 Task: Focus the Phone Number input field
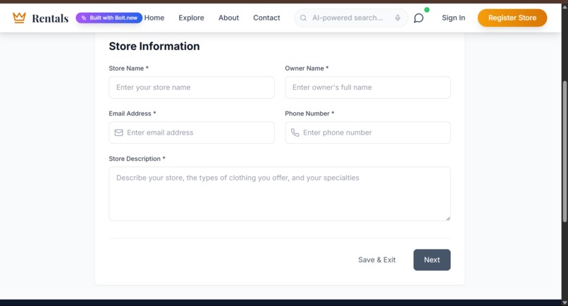pos(368,133)
